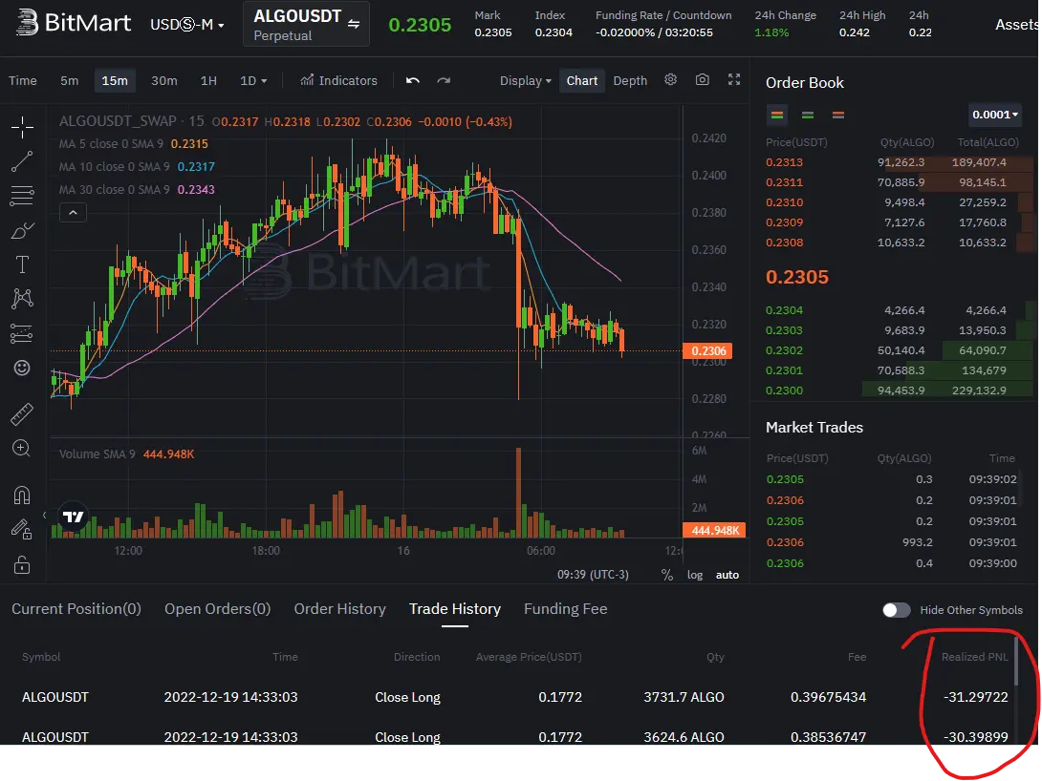The image size is (1042, 781).
Task: Click the 3731.7 ALGO quantity cell
Action: pos(684,697)
